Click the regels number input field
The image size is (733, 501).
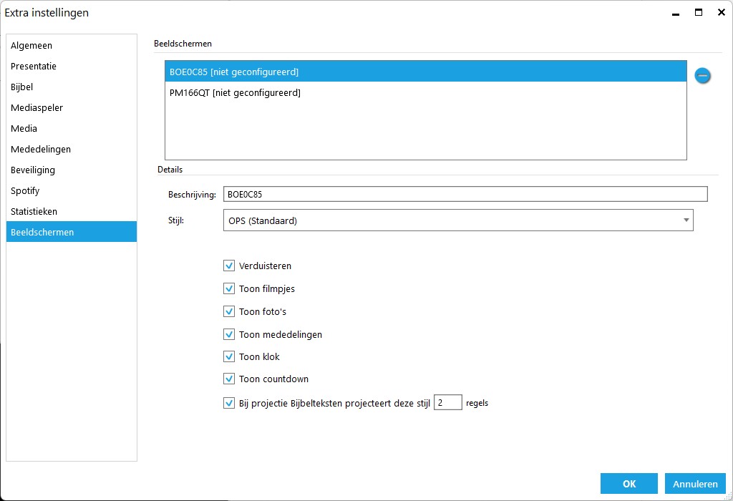[x=448, y=403]
